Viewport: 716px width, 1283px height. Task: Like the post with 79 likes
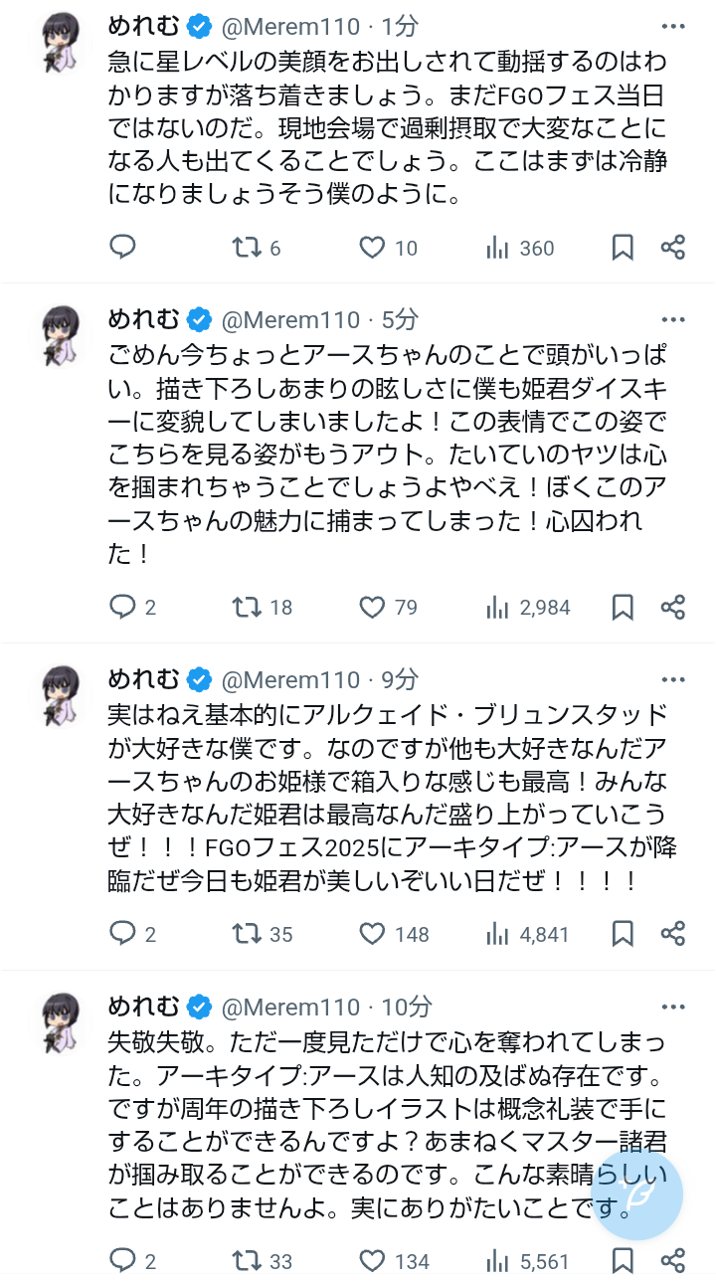(x=372, y=607)
